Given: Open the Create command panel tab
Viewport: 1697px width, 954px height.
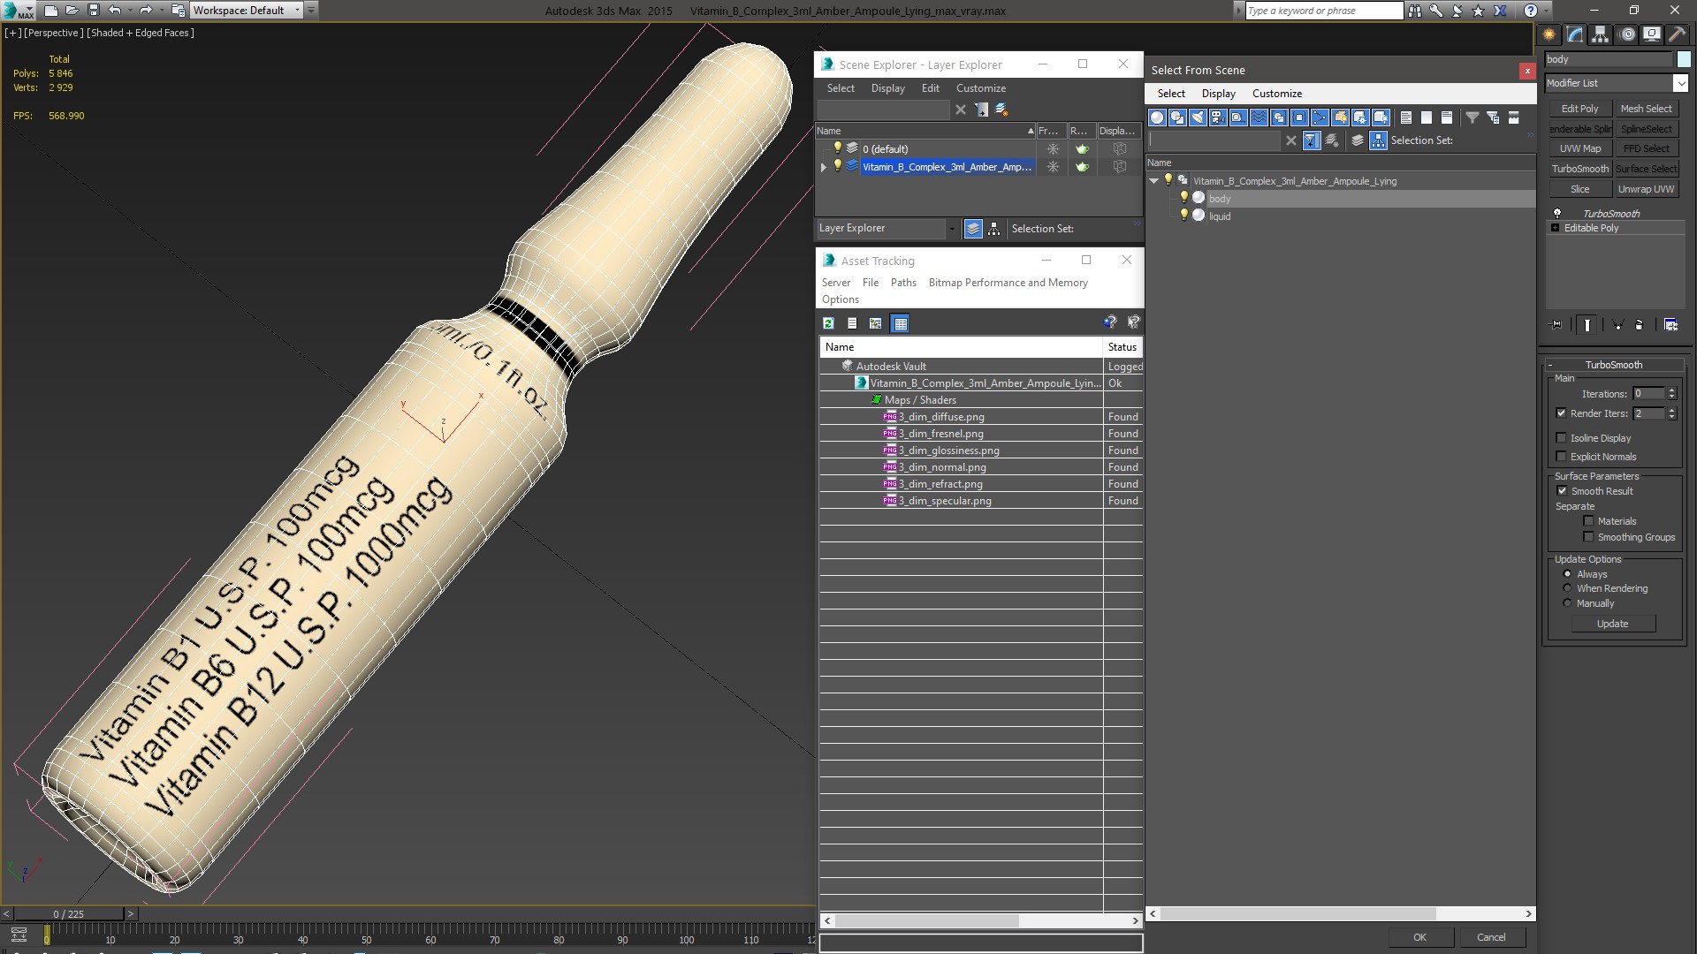Looking at the screenshot, I should click(1549, 34).
